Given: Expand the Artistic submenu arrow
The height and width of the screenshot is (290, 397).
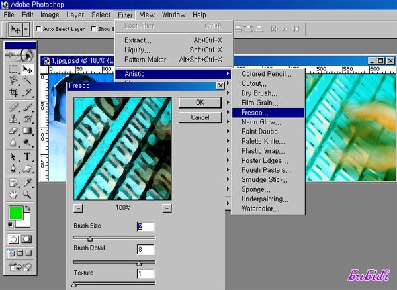Looking at the screenshot, I should [x=228, y=73].
